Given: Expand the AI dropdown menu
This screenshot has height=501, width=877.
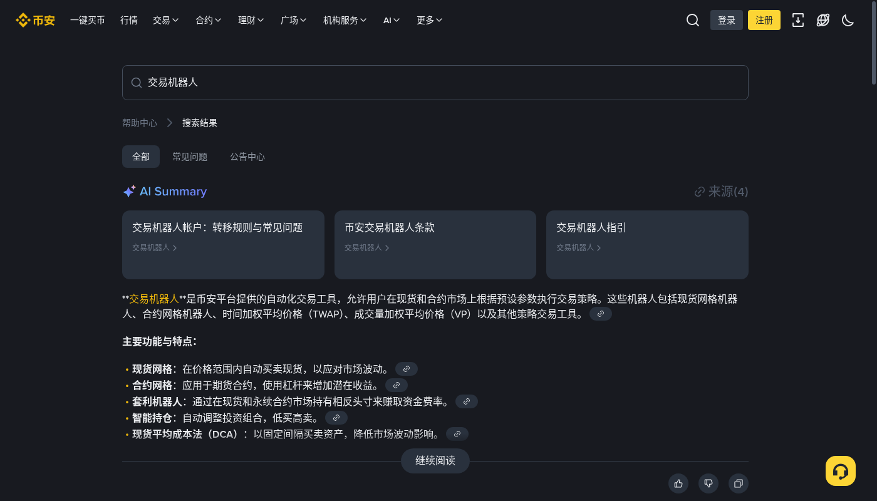Looking at the screenshot, I should (392, 20).
